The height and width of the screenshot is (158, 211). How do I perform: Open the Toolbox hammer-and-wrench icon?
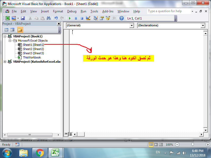tap(114, 18)
